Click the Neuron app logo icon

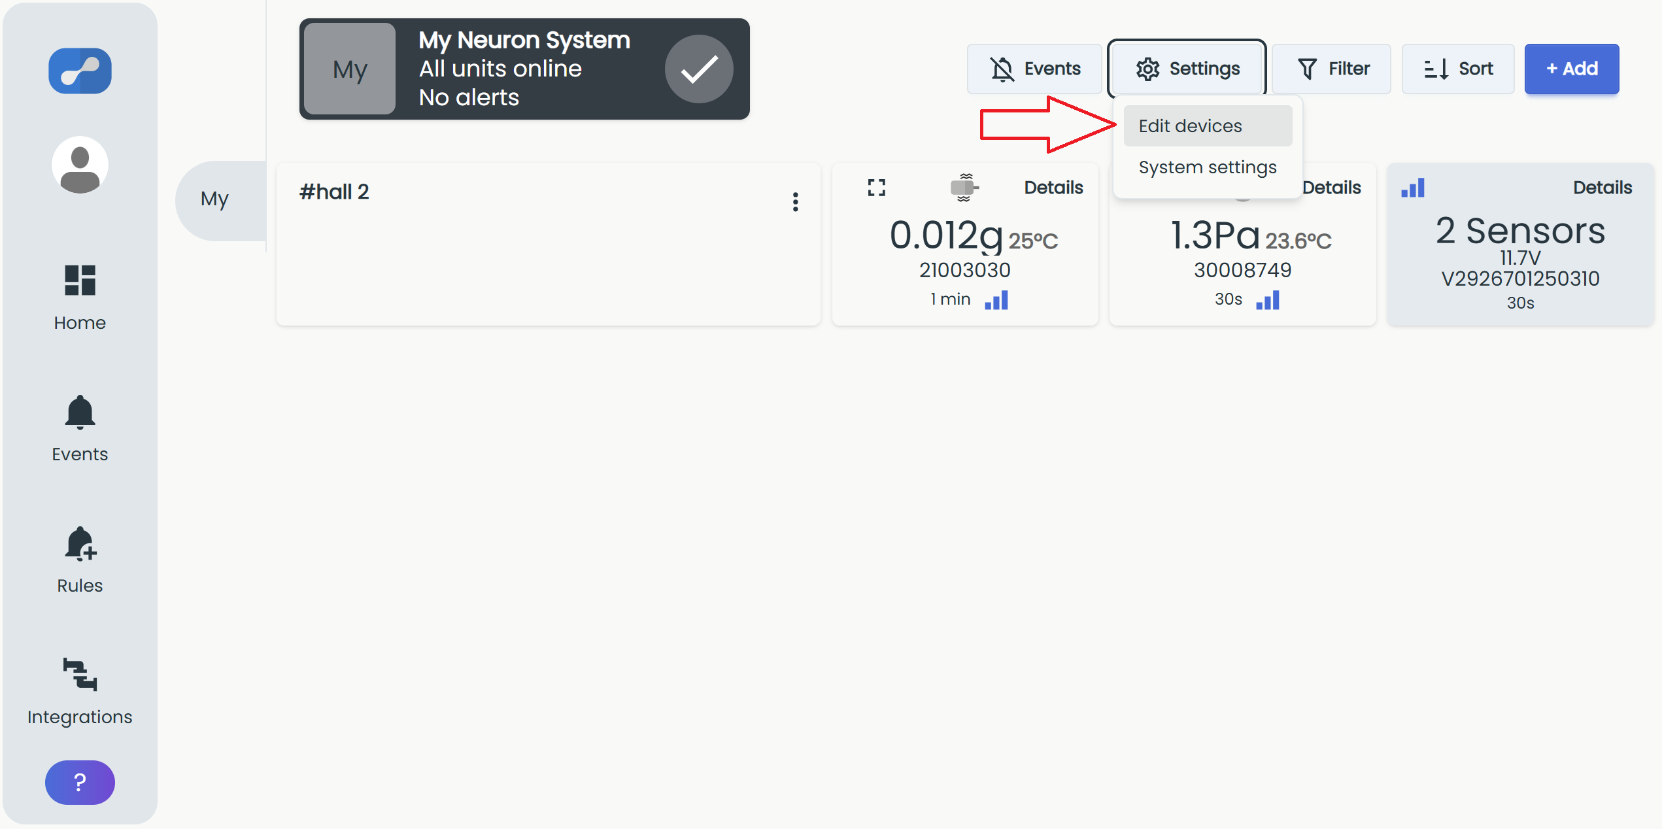point(80,71)
